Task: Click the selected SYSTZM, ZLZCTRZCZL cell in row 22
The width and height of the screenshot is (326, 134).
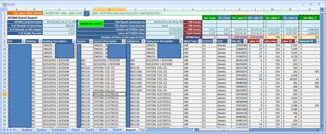Action: pyautogui.click(x=109, y=94)
